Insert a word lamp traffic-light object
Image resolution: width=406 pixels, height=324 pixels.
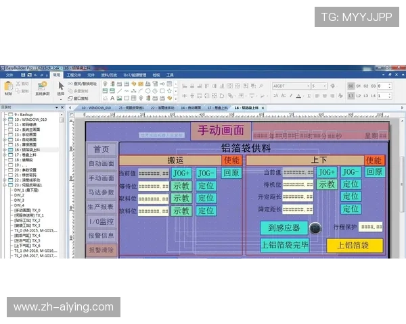point(112,84)
